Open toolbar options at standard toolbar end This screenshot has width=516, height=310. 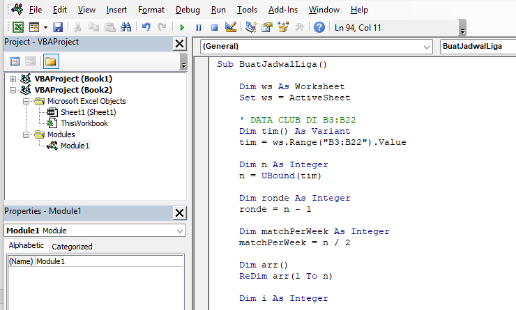pyautogui.click(x=462, y=28)
